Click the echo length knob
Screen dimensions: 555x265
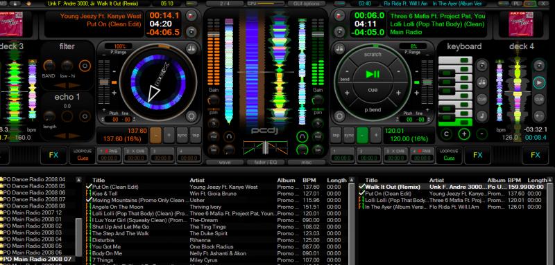pos(49,116)
